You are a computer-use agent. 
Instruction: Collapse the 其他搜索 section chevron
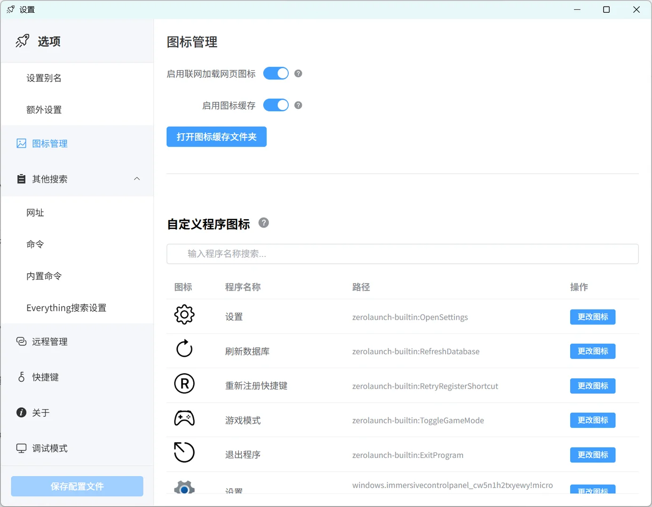137,179
